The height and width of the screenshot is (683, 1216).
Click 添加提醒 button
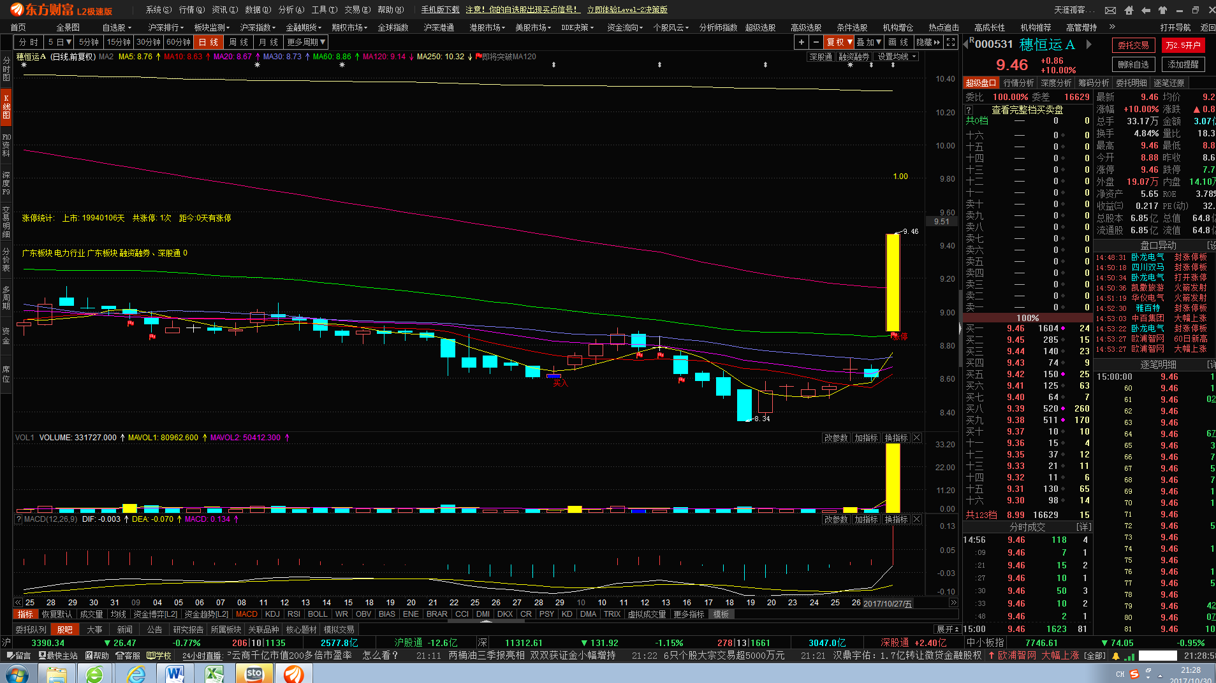(1183, 64)
